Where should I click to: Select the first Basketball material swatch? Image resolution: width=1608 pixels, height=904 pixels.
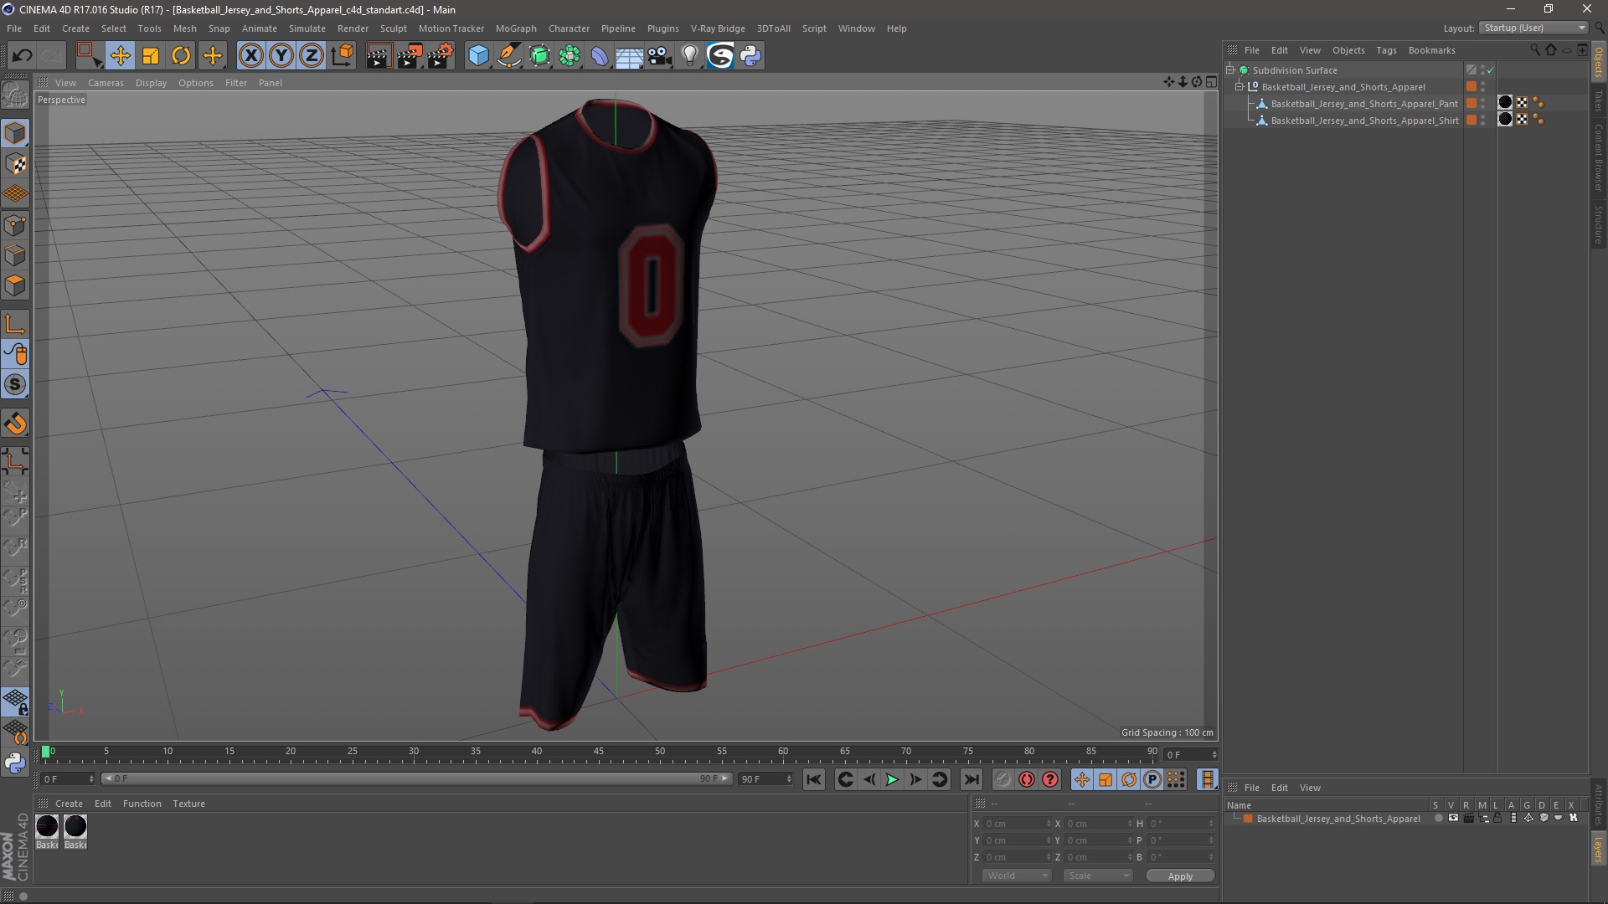coord(48,827)
